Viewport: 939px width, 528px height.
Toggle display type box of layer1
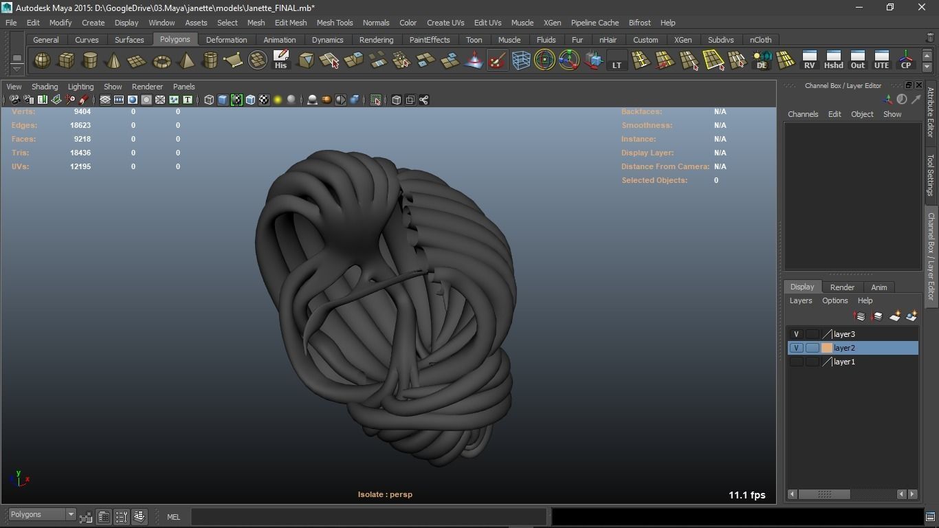click(812, 362)
